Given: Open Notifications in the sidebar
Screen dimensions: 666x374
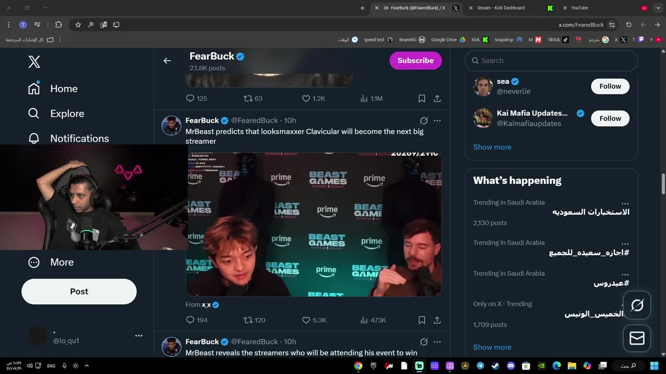Looking at the screenshot, I should coord(69,139).
